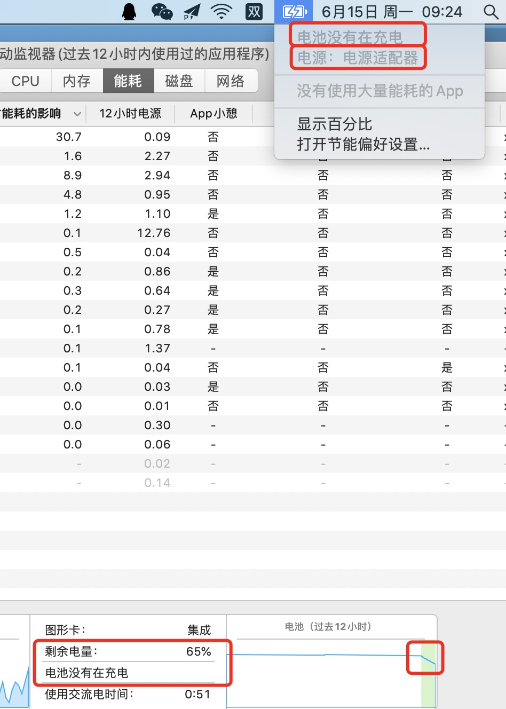This screenshot has width=506, height=709.
Task: Sort by the 12小时电源 column header
Action: pos(130,114)
